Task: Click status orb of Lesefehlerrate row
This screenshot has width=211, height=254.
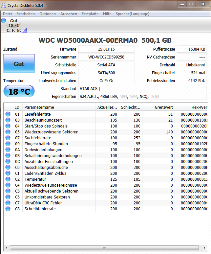Action: tap(8, 114)
